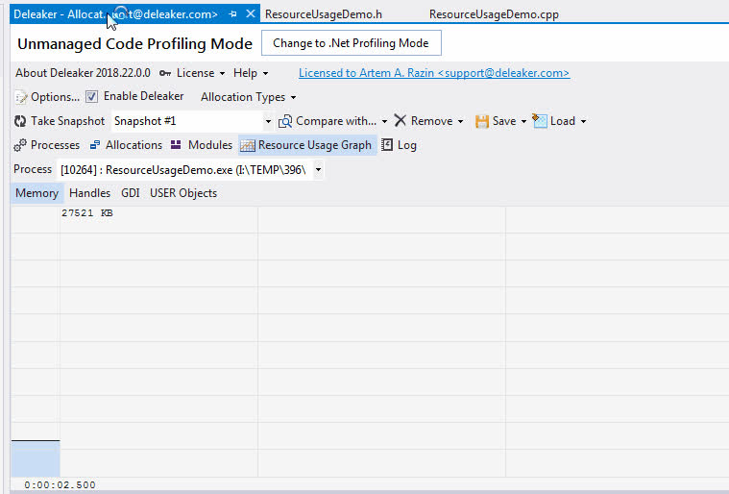Click the Modules view label
This screenshot has width=729, height=494.
(x=209, y=145)
